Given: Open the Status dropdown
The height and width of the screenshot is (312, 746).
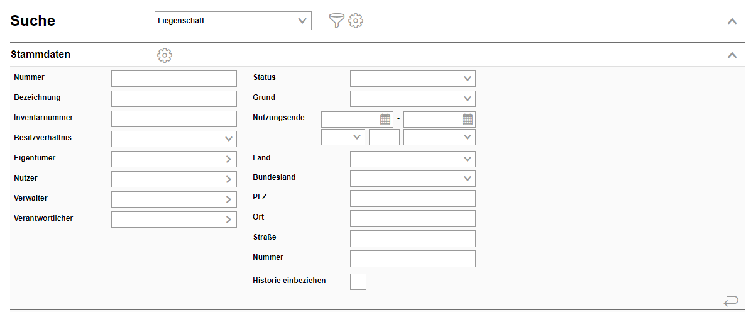Looking at the screenshot, I should click(x=412, y=79).
